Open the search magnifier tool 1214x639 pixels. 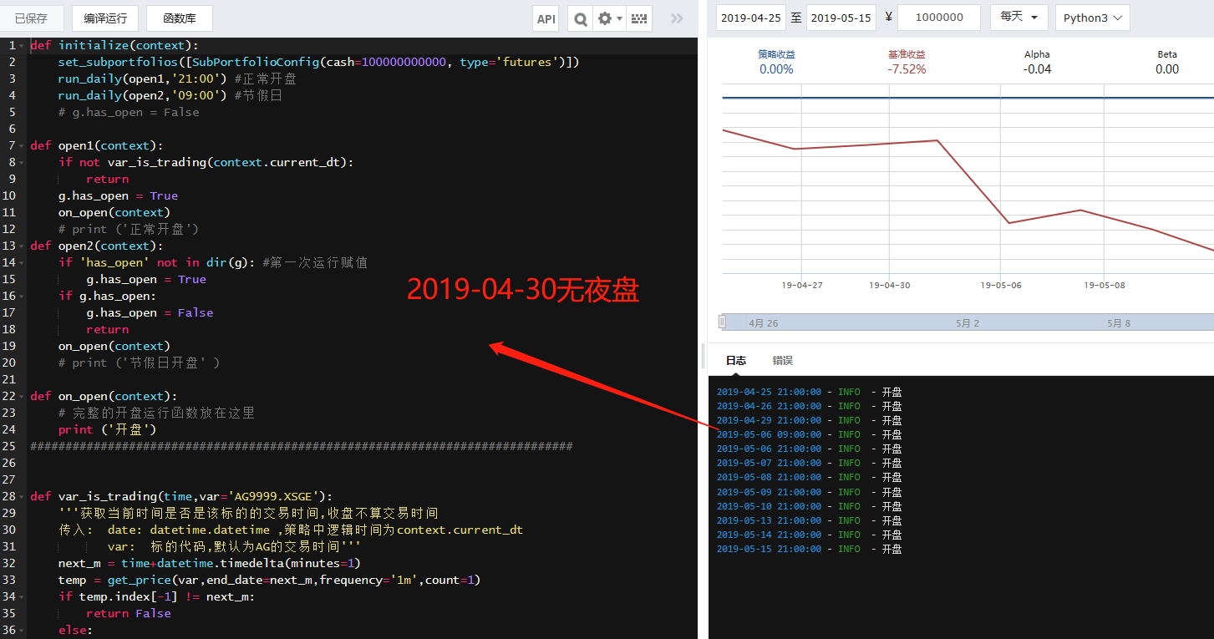pyautogui.click(x=580, y=18)
